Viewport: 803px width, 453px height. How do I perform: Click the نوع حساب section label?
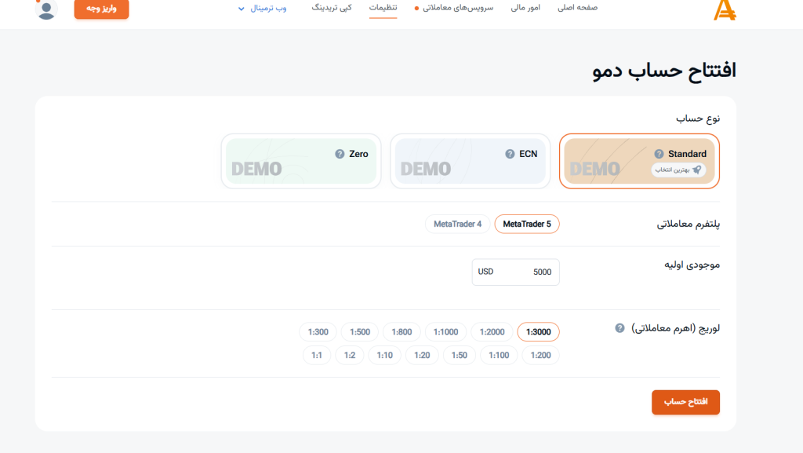[697, 119]
